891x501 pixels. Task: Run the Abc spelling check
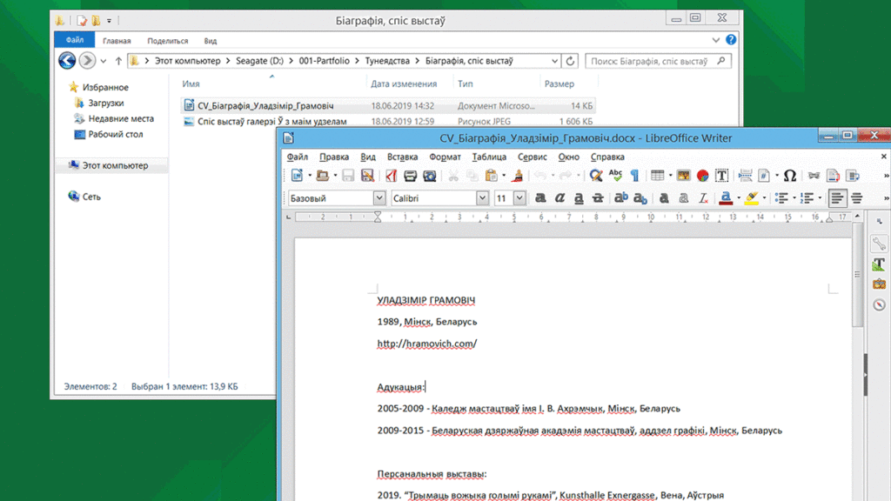pyautogui.click(x=615, y=176)
